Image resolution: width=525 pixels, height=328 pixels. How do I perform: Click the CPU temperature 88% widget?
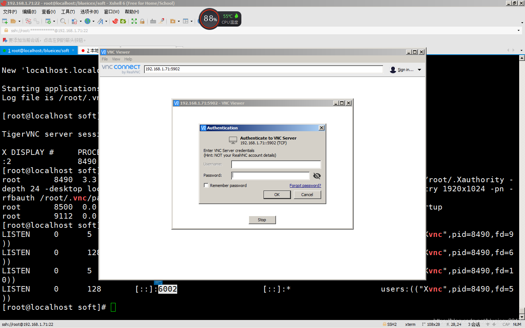coord(220,19)
